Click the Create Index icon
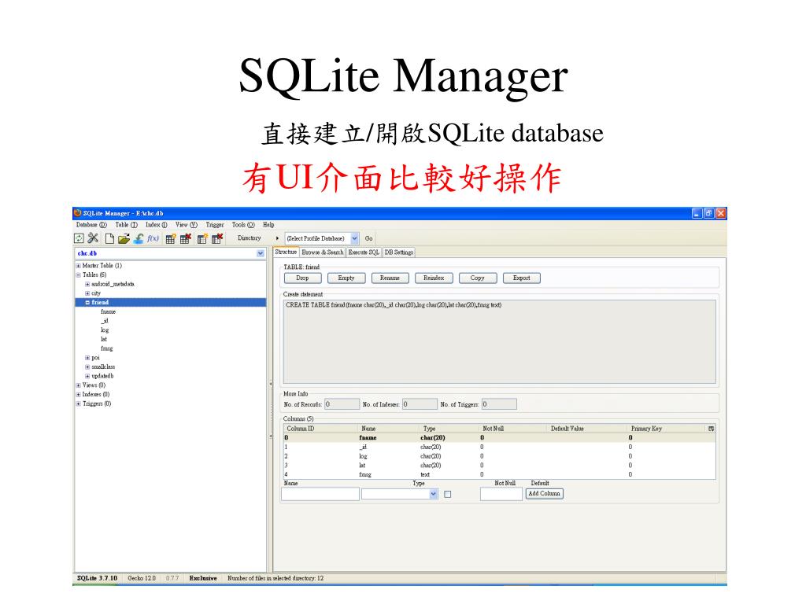The height and width of the screenshot is (604, 806). pyautogui.click(x=202, y=239)
